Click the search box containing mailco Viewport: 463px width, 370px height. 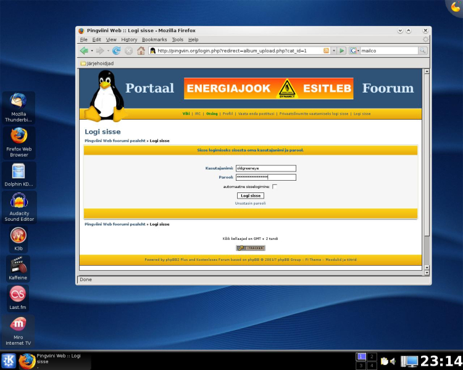coord(389,51)
